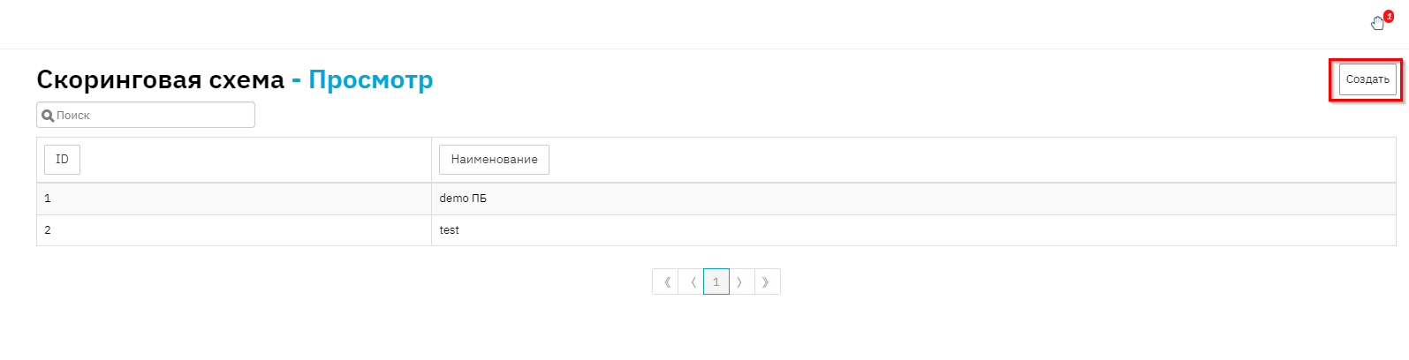The image size is (1409, 360).
Task: Click ID cell 2 in second row
Action: pyautogui.click(x=48, y=230)
